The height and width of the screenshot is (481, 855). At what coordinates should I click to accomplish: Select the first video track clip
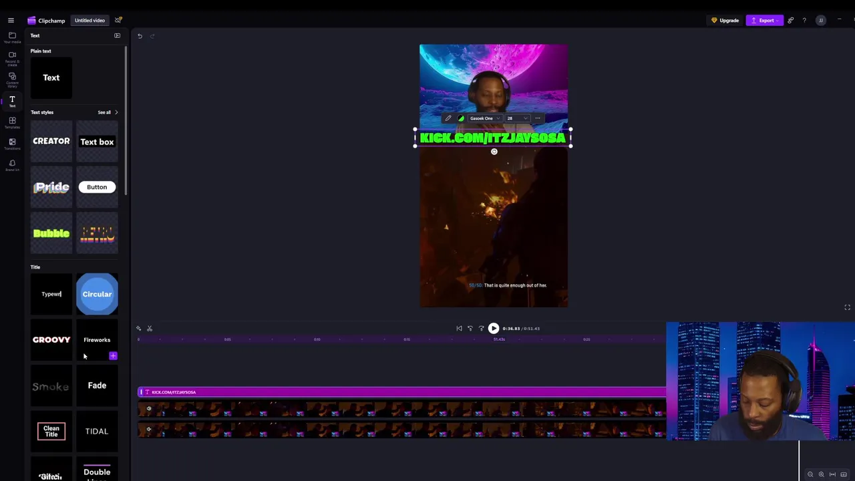[x=402, y=409]
